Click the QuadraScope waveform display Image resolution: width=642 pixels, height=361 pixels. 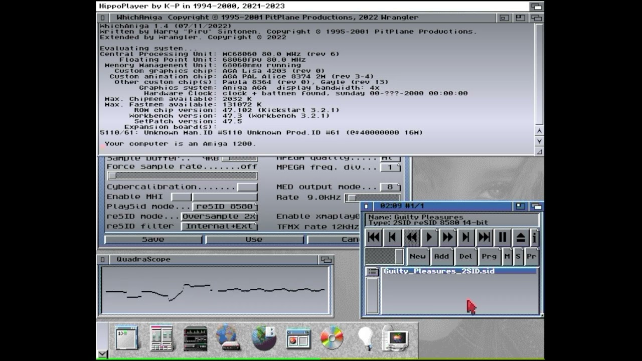click(215, 290)
